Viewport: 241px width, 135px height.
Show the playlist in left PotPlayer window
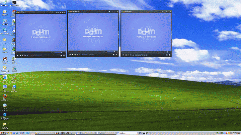(61, 55)
